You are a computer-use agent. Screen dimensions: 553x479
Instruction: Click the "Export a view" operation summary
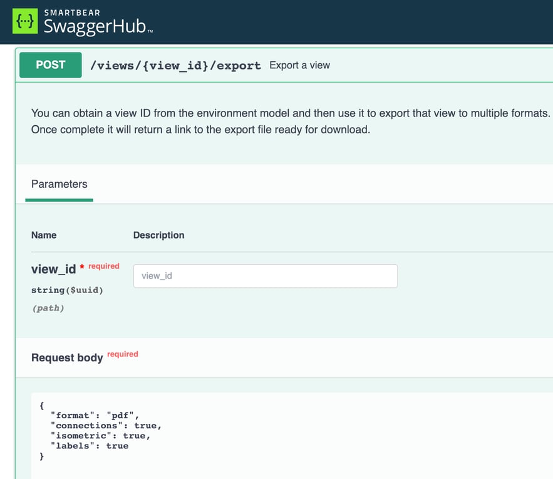click(299, 64)
